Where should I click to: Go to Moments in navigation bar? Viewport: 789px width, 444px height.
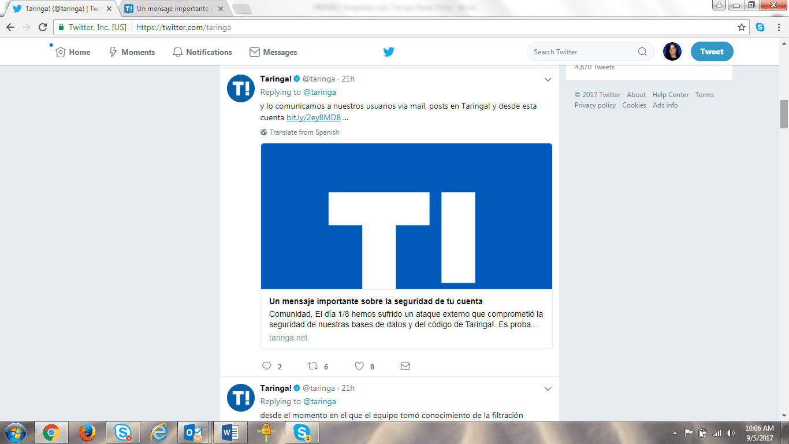(132, 52)
